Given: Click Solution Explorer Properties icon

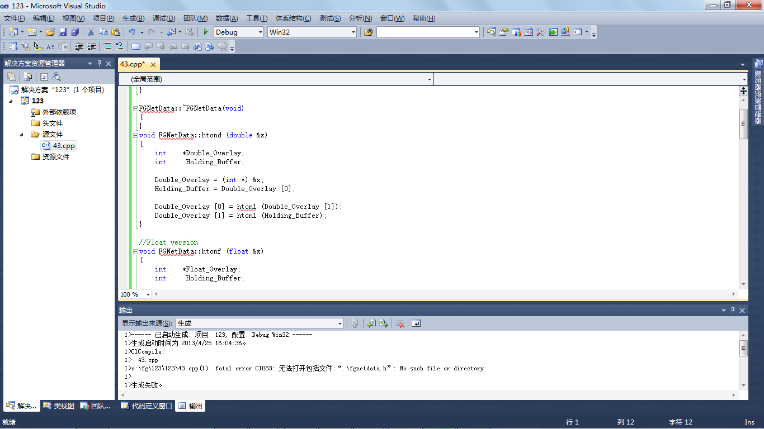Looking at the screenshot, I should click(11, 77).
